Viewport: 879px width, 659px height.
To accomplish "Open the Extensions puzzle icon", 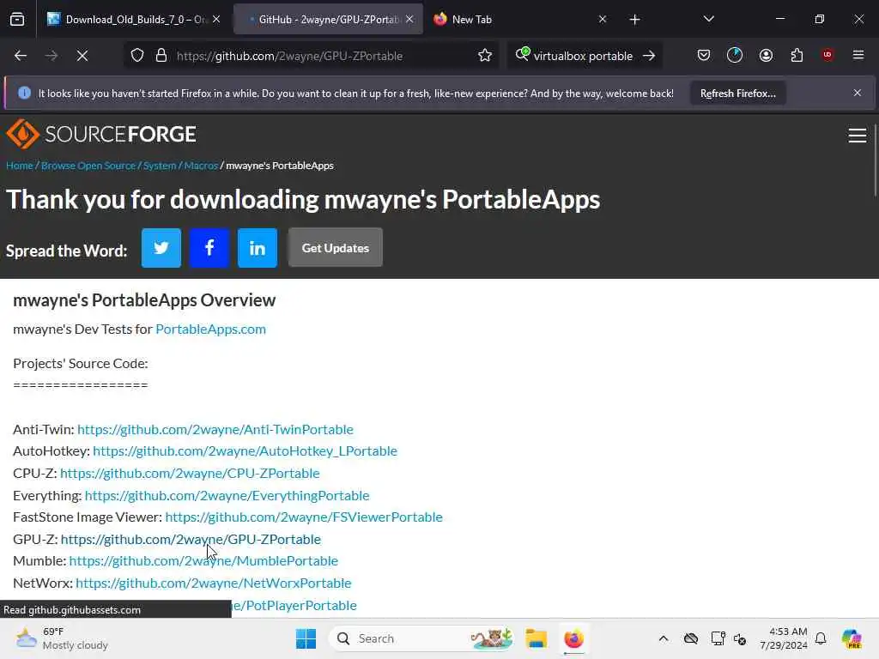I will pyautogui.click(x=797, y=55).
